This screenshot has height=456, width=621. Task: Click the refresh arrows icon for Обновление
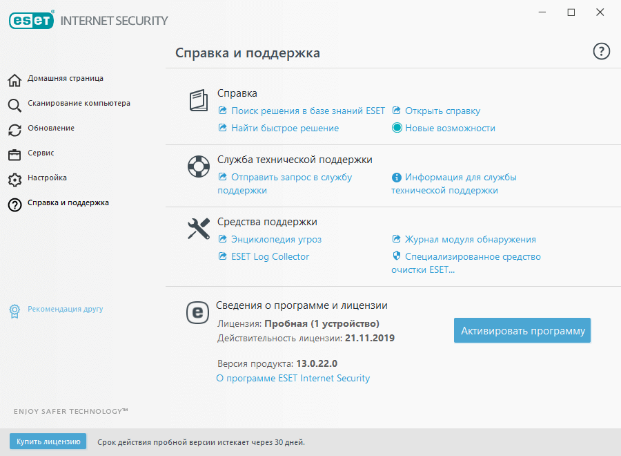(x=14, y=130)
